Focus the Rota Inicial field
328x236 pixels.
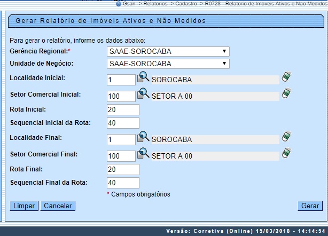(x=123, y=110)
